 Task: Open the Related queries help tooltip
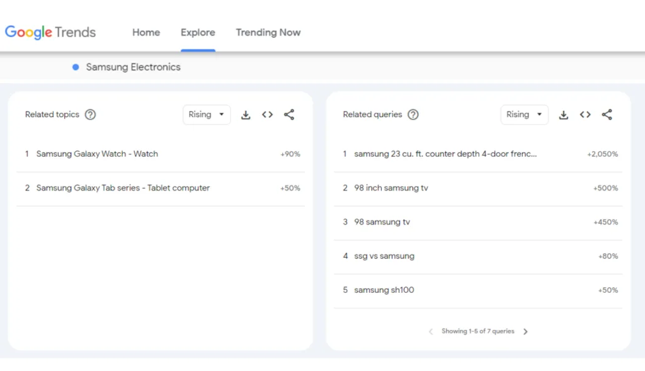413,115
